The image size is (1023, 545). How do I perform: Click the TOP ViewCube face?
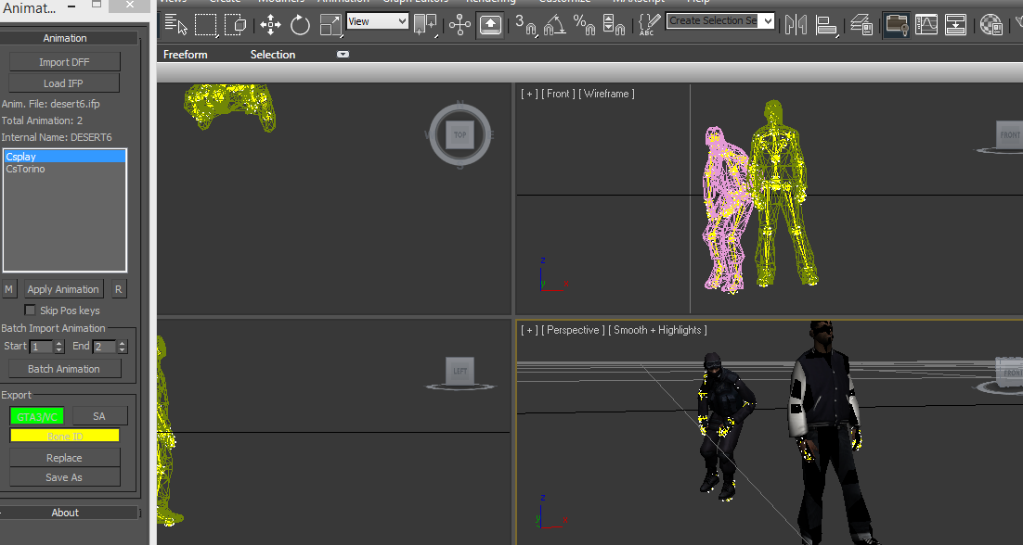460,134
